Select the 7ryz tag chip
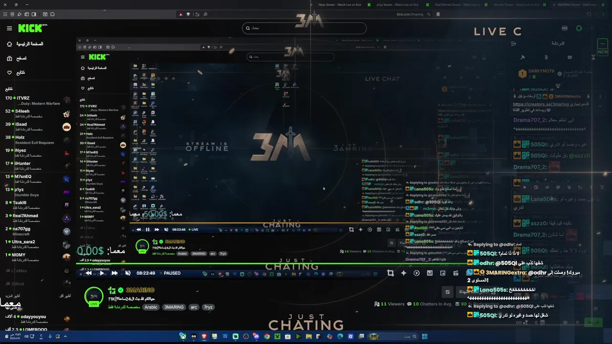This screenshot has height=344, width=612. coord(208,307)
